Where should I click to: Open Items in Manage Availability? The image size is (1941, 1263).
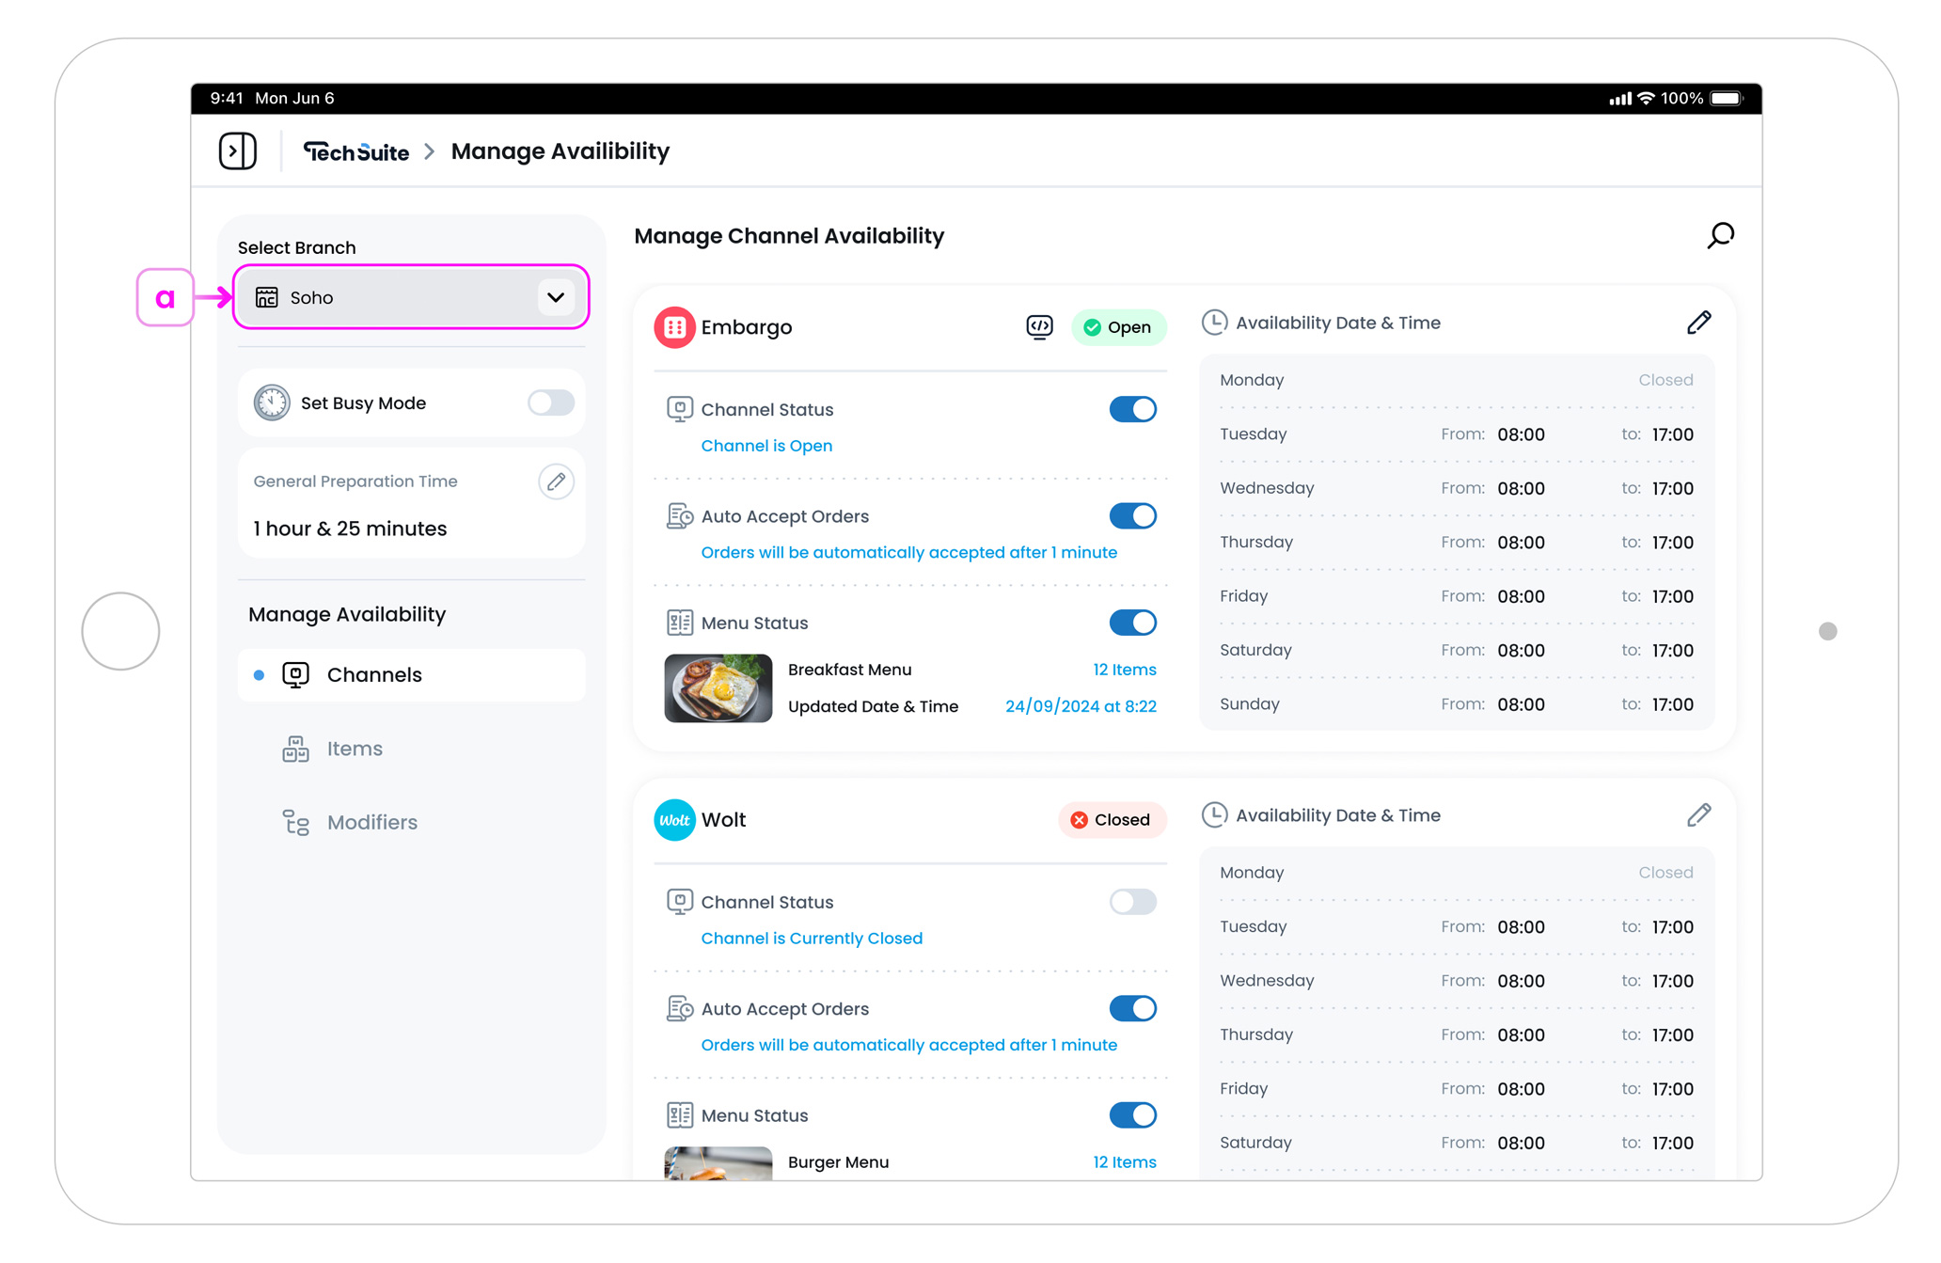(354, 749)
